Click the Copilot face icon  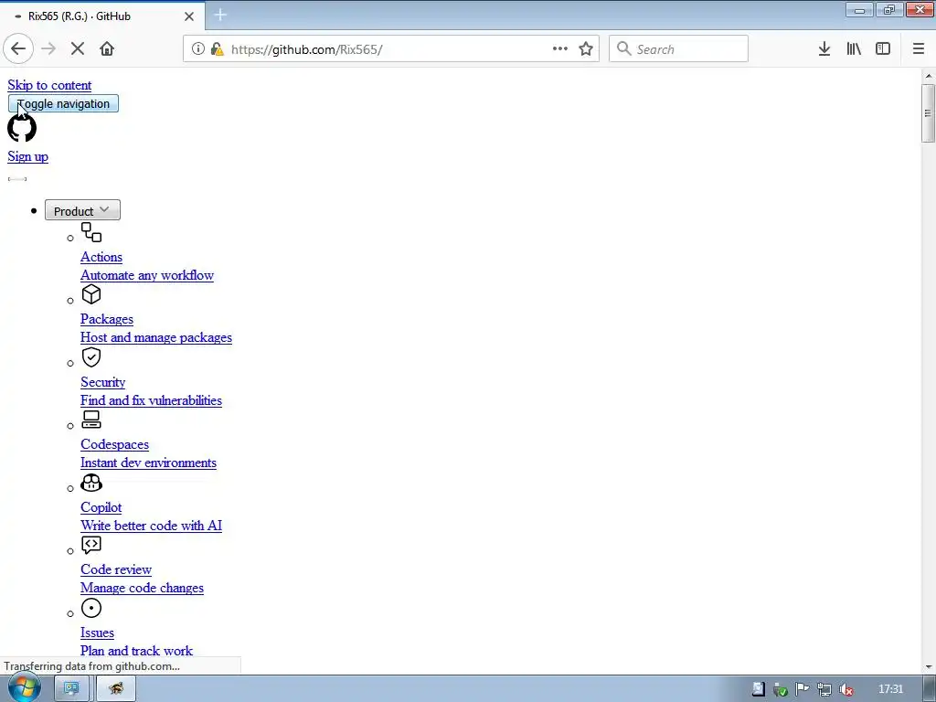coord(91,483)
